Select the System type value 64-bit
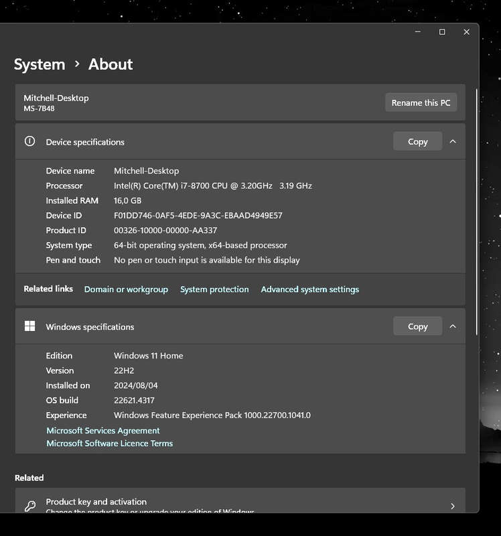Image resolution: width=501 pixels, height=536 pixels. 200,245
